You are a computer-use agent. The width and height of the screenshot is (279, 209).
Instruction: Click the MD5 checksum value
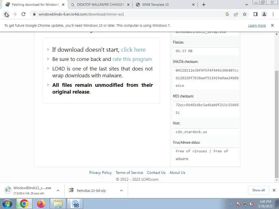tap(207, 109)
